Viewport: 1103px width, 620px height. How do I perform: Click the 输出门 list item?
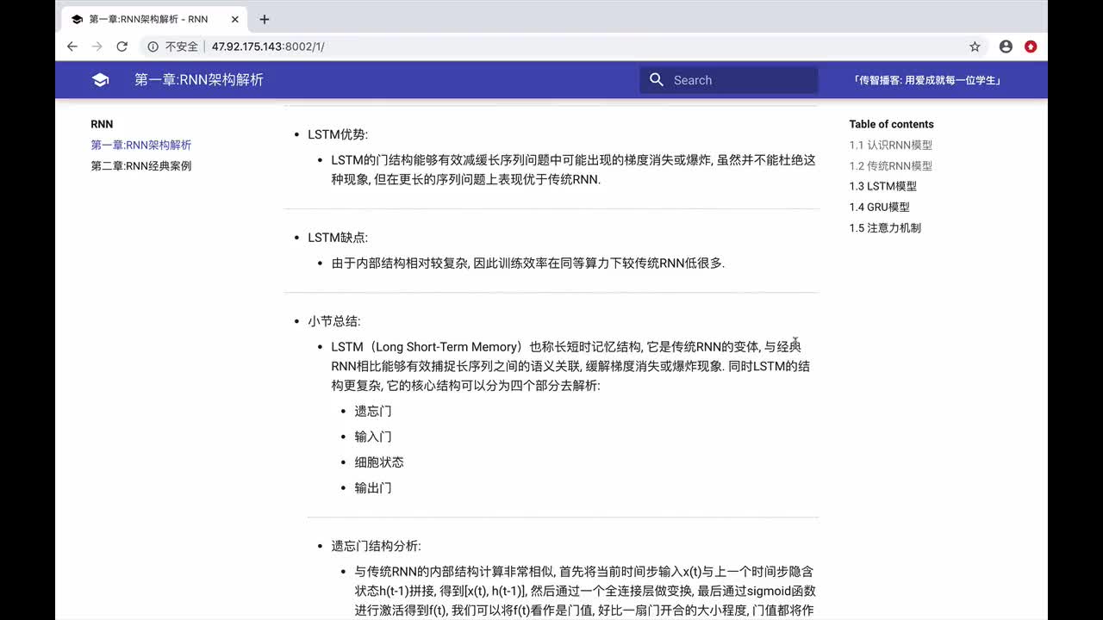[373, 487]
